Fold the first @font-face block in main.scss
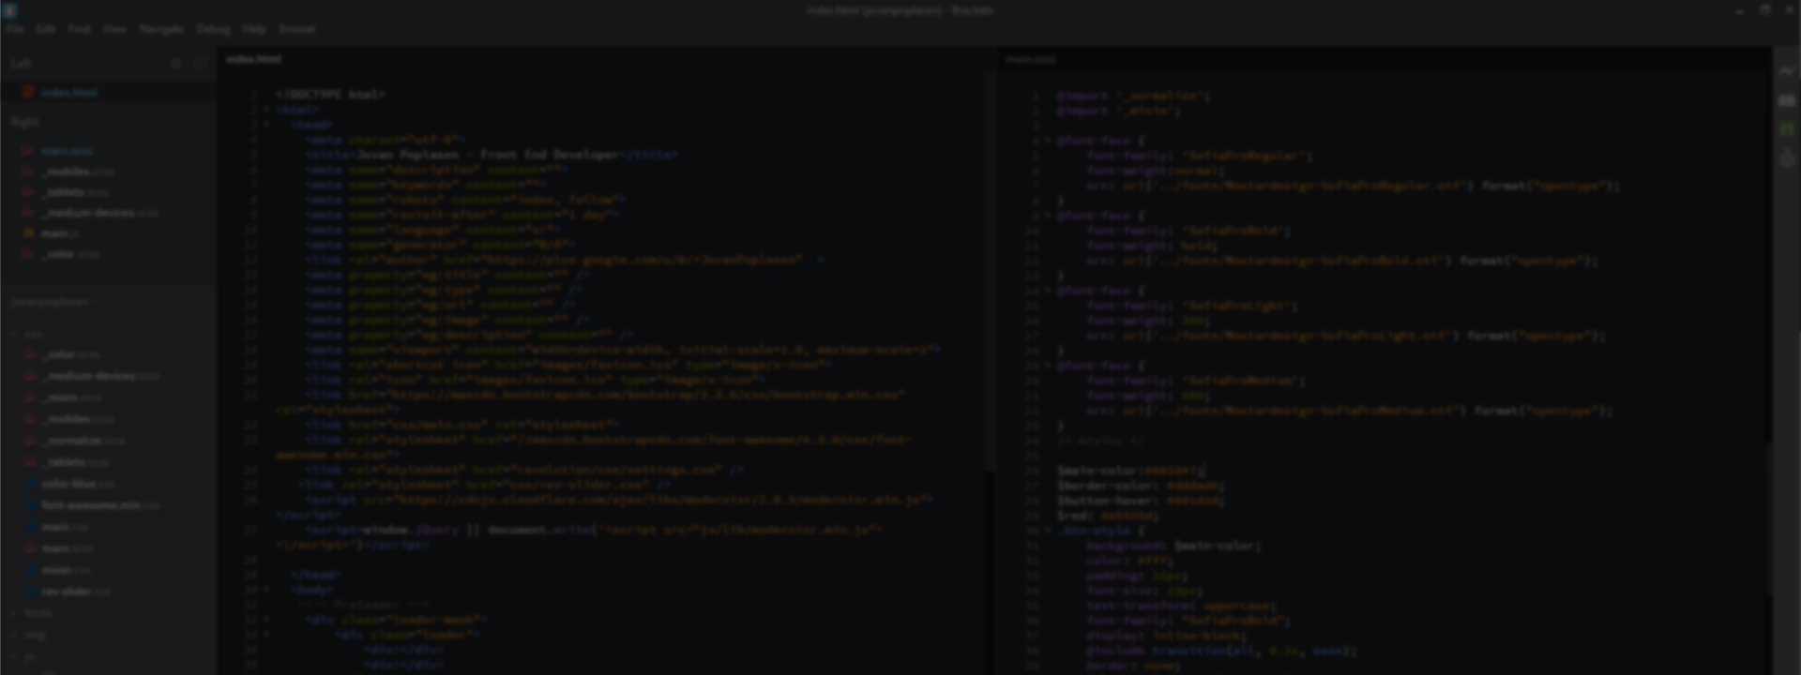 (1048, 141)
